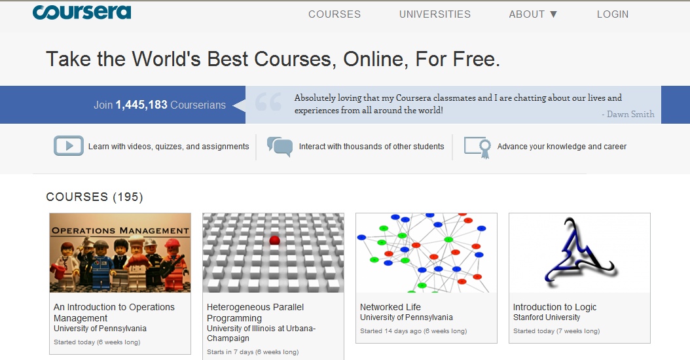Click the large quotation mark icon
Image resolution: width=690 pixels, height=360 pixels.
click(268, 101)
